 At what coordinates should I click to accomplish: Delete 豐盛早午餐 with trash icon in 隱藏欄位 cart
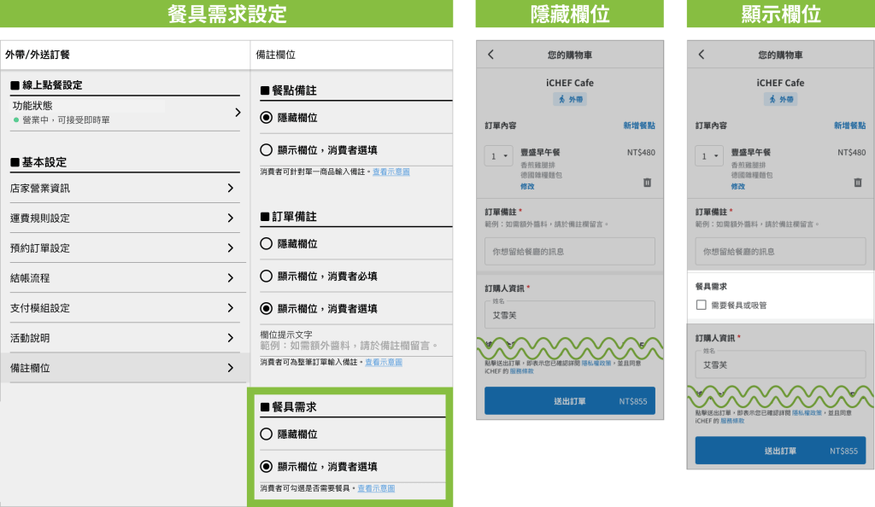click(647, 183)
